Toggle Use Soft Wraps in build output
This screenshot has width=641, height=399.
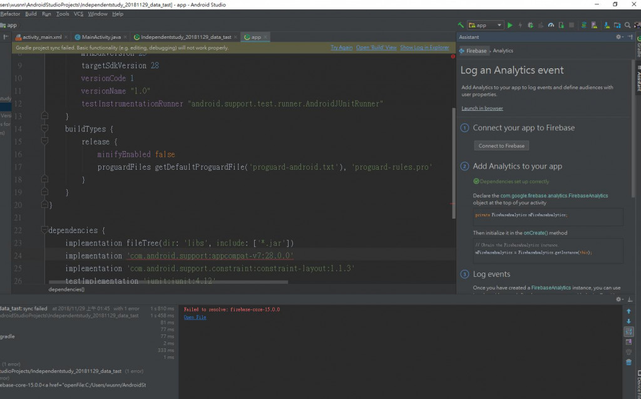pyautogui.click(x=628, y=331)
